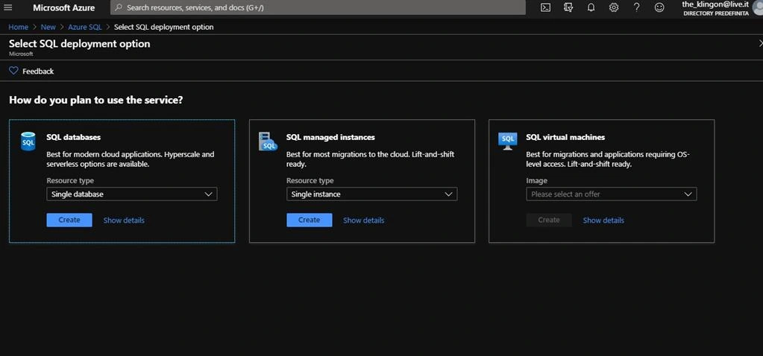Viewport: 763px width, 356px height.
Task: Show the notifications bell
Action: click(591, 7)
